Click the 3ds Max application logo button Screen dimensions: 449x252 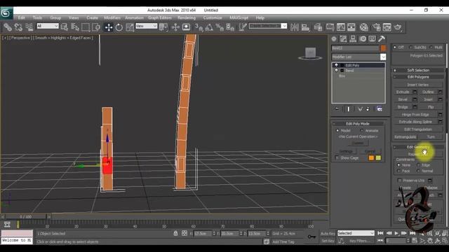[6, 13]
